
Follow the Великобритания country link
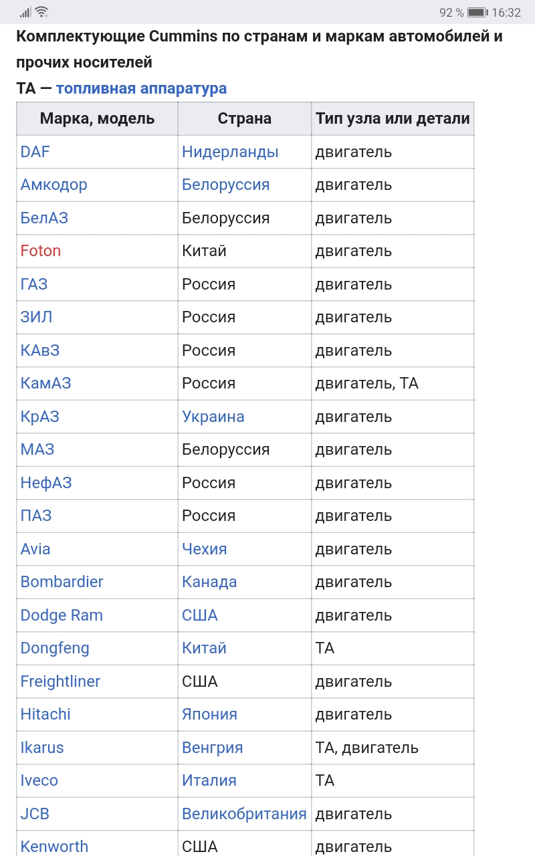tap(244, 814)
